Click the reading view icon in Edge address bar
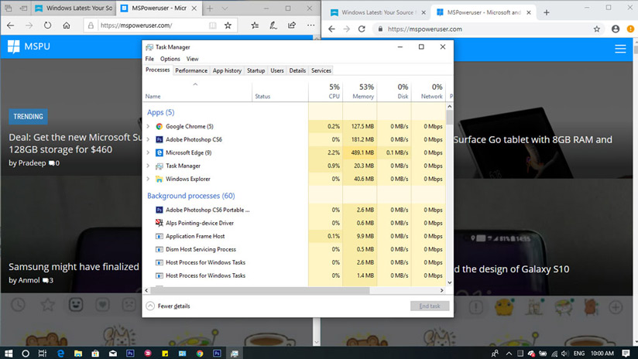Viewport: 638px width, 359px height. coord(212,26)
